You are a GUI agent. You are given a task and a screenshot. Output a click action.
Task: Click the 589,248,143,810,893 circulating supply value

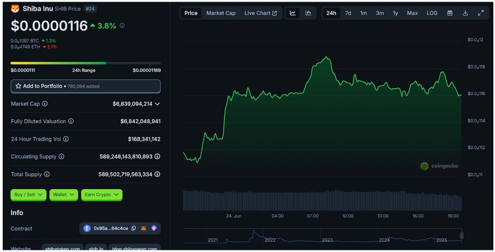126,156
